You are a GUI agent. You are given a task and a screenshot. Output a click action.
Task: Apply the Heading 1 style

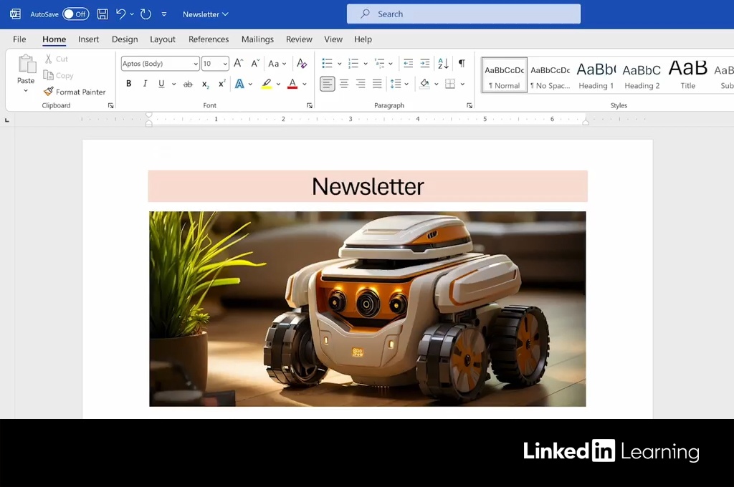(596, 75)
